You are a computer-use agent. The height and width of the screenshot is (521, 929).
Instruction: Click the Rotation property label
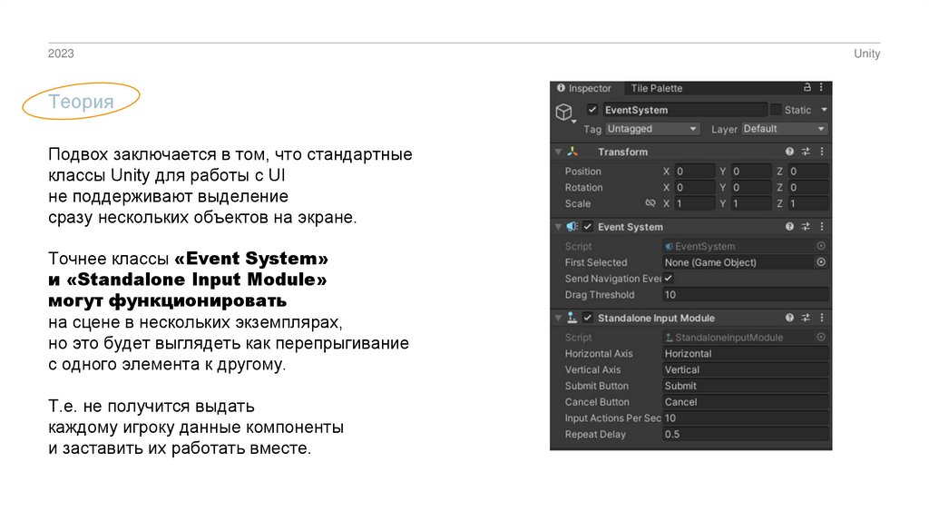[583, 187]
